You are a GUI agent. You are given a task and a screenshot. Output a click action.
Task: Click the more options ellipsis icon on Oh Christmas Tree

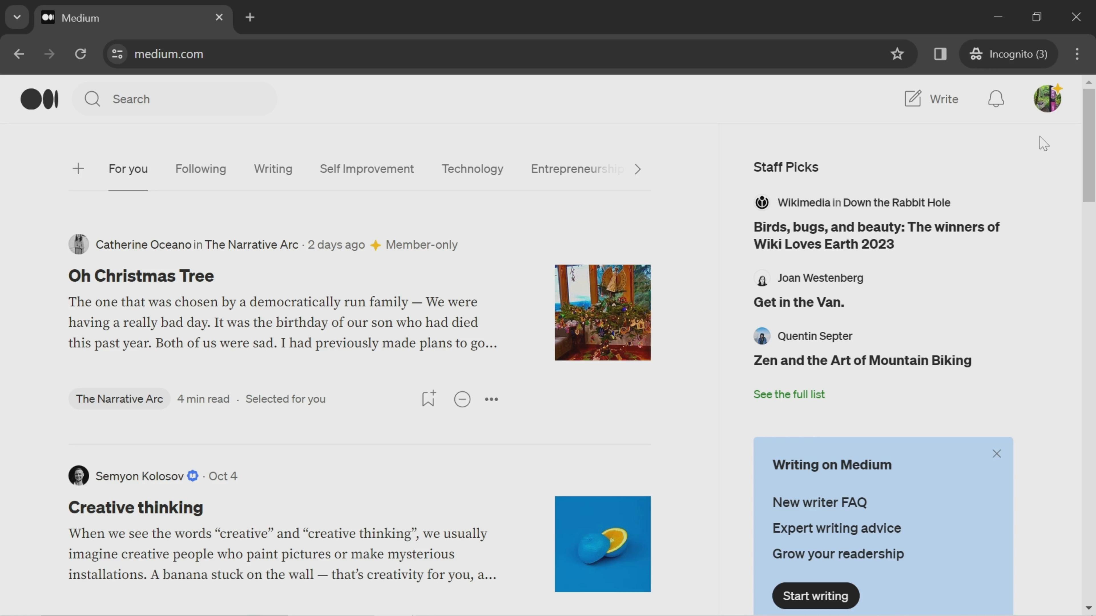pos(491,399)
